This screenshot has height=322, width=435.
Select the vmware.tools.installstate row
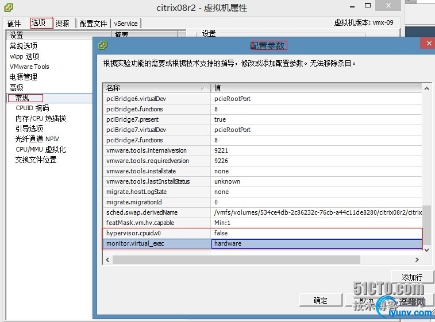click(263, 171)
